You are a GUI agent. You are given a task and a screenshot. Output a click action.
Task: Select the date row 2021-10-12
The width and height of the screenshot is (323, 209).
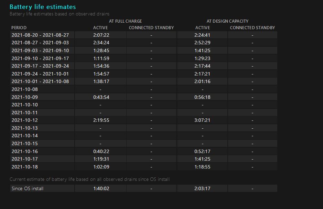coord(25,120)
